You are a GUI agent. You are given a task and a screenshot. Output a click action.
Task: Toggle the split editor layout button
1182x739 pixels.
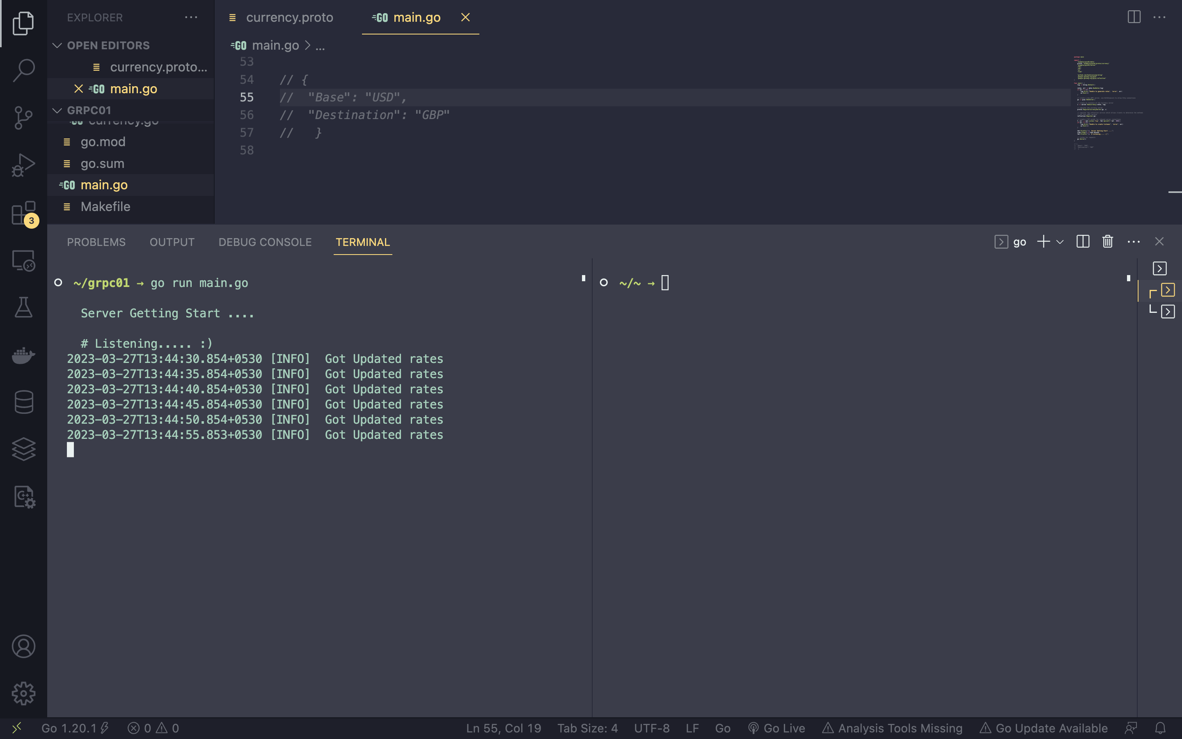1133,17
